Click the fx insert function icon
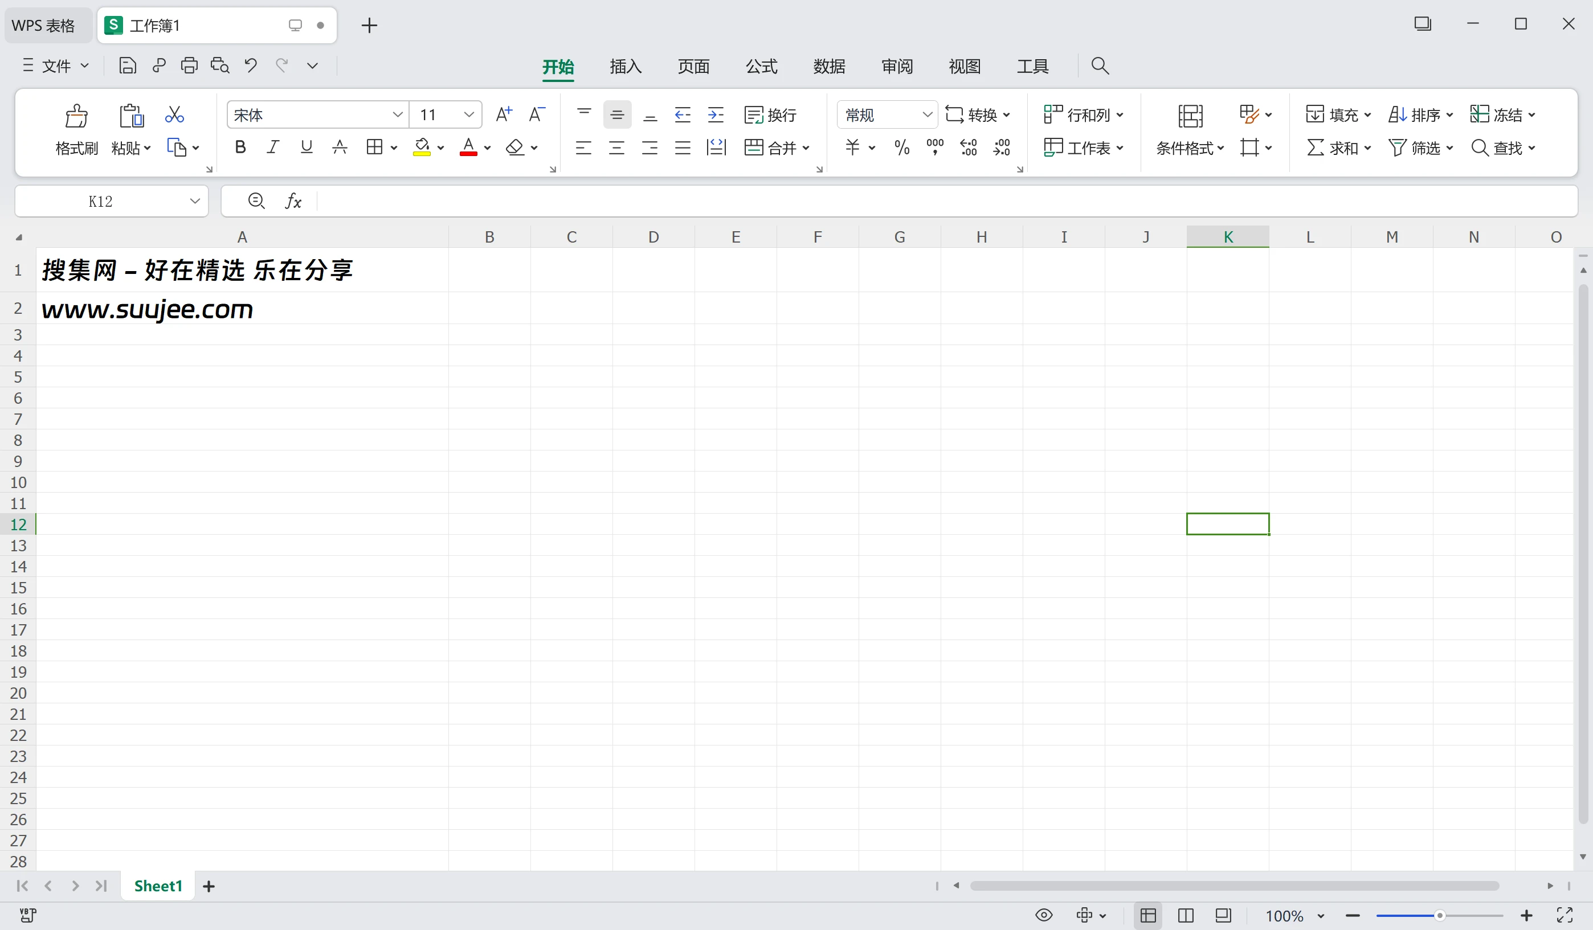This screenshot has height=930, width=1593. 293,201
